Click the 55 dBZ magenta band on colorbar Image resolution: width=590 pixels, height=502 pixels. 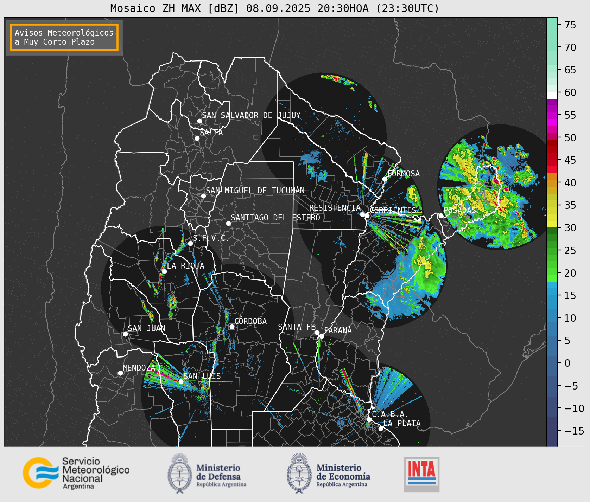click(x=552, y=115)
